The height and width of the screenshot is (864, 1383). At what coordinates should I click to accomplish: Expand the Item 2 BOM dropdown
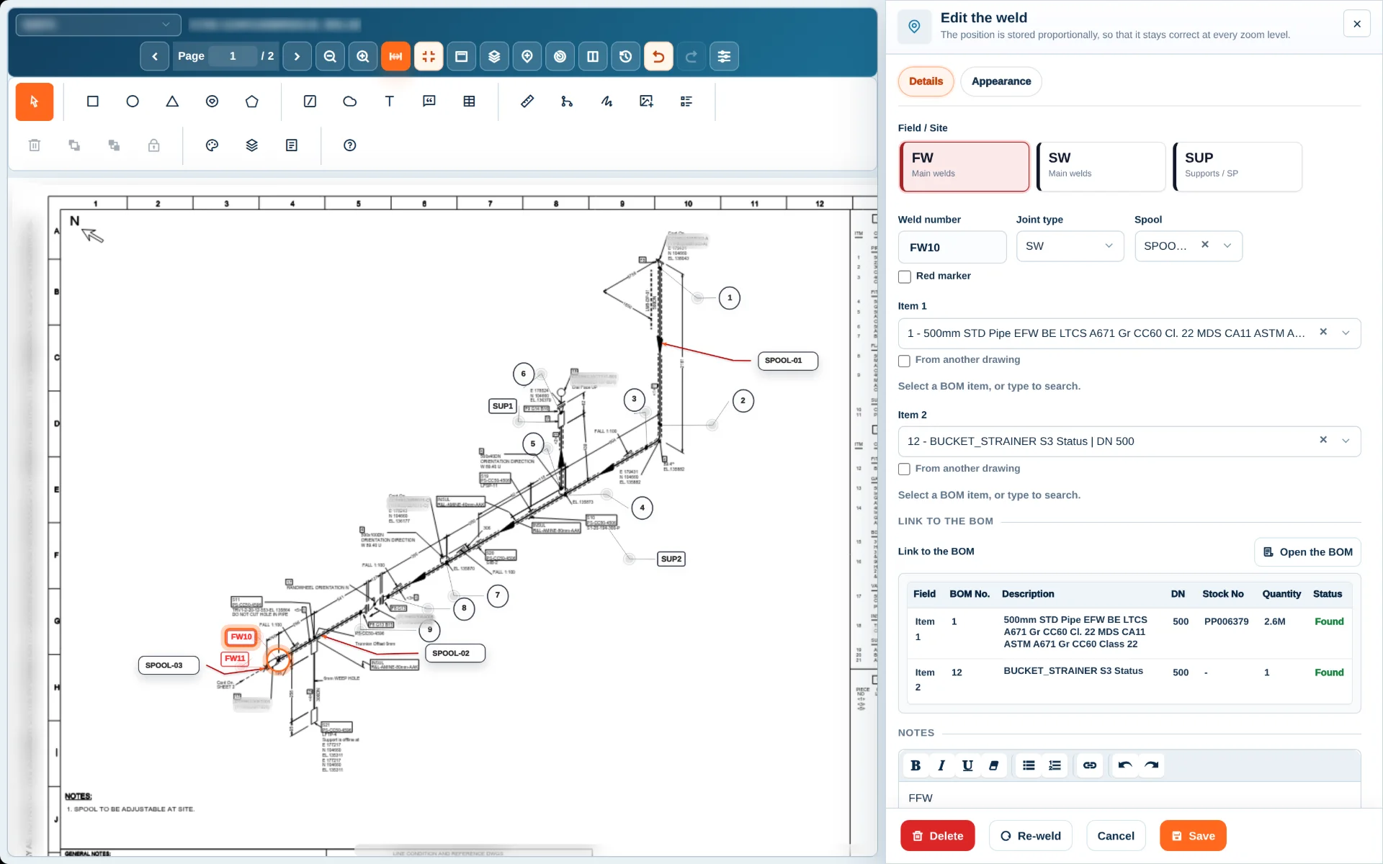pyautogui.click(x=1346, y=441)
